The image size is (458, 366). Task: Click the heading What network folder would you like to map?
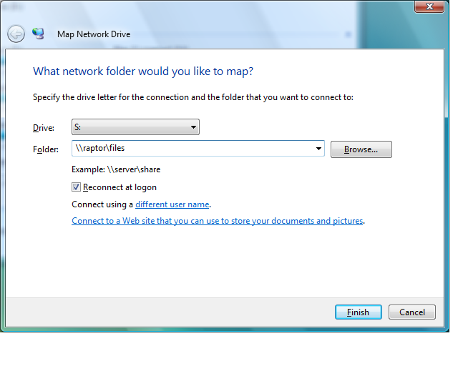[x=143, y=71]
